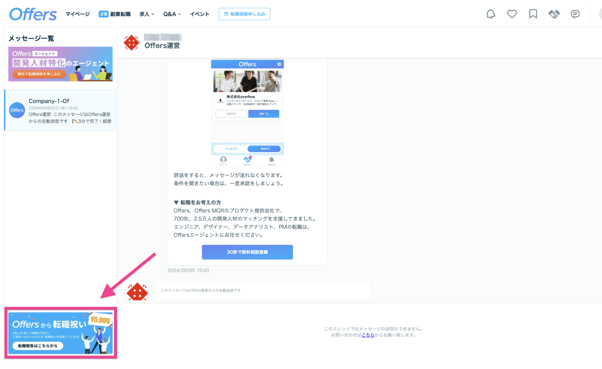
Task: Expand the 求人 dropdown menu
Action: tap(147, 14)
